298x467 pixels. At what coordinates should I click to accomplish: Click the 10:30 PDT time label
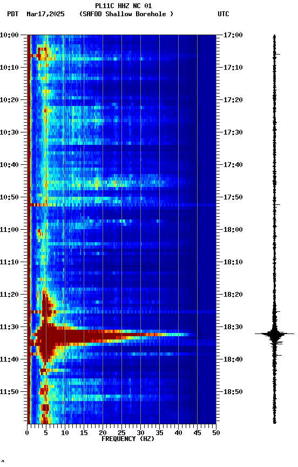pyautogui.click(x=9, y=132)
